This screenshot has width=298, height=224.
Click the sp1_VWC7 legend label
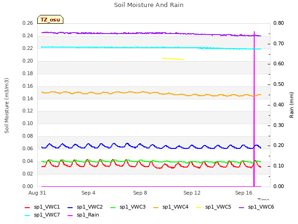click(x=47, y=215)
